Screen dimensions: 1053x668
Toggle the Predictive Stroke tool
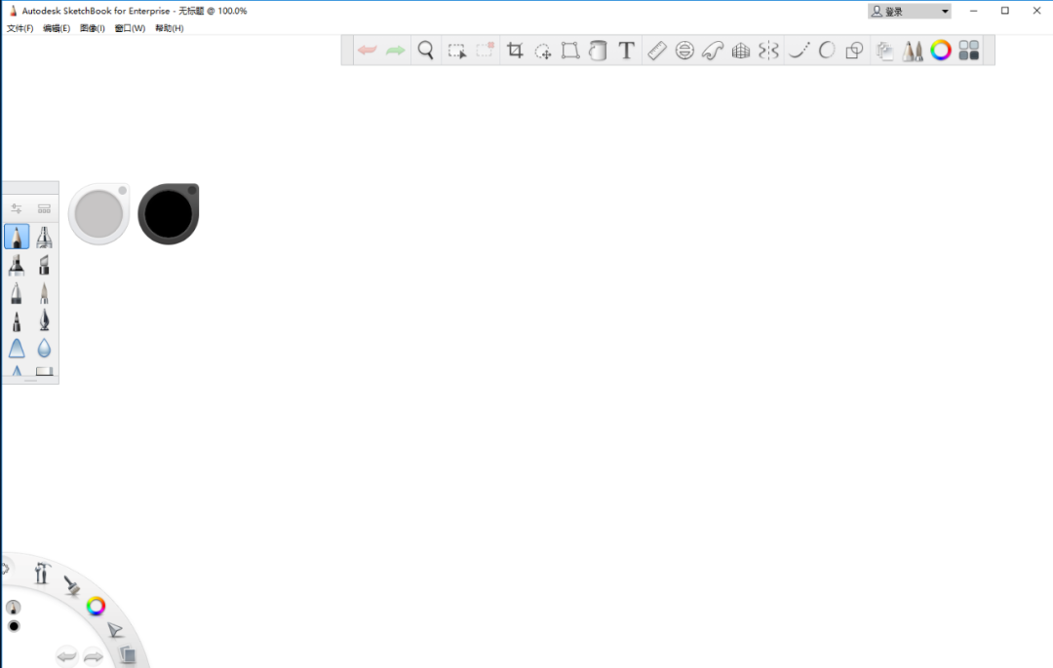tap(827, 51)
